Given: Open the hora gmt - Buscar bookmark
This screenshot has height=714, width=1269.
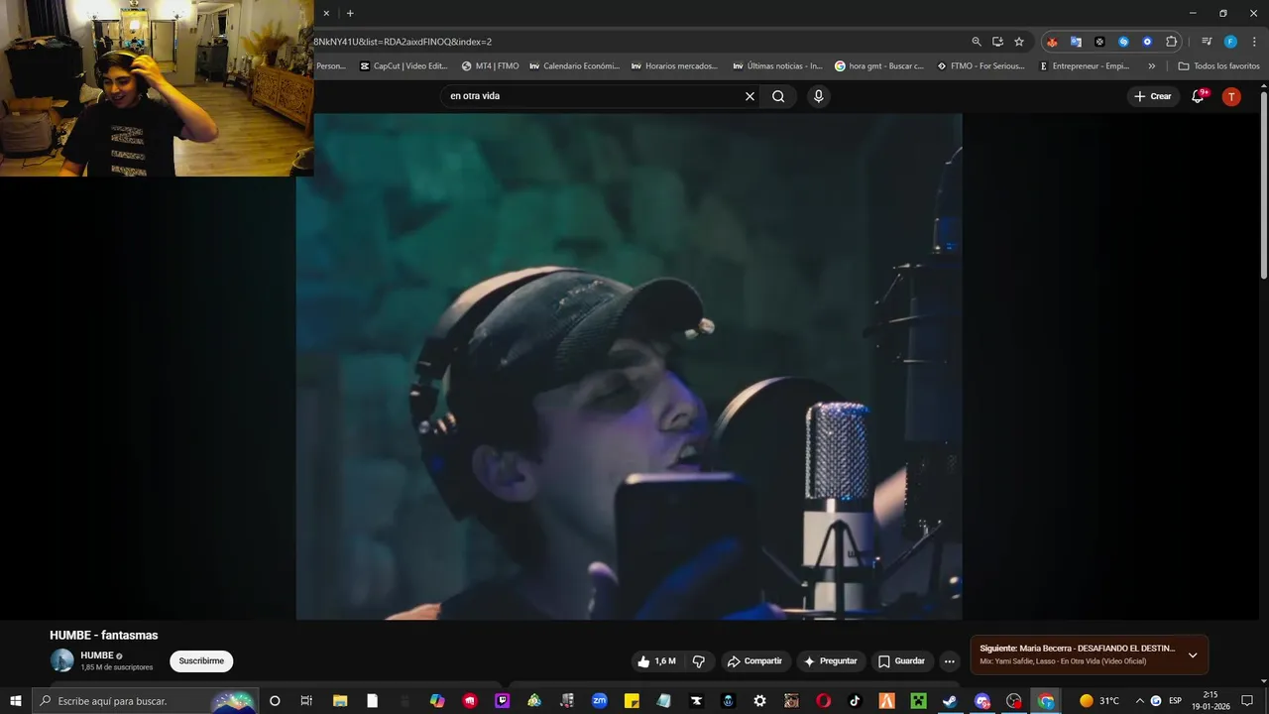Looking at the screenshot, I should click(x=879, y=66).
